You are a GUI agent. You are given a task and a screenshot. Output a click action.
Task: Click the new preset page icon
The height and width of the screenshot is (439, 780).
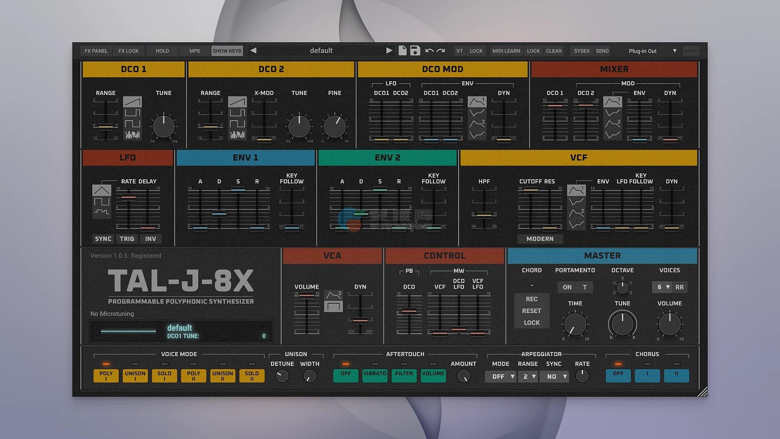click(x=402, y=50)
